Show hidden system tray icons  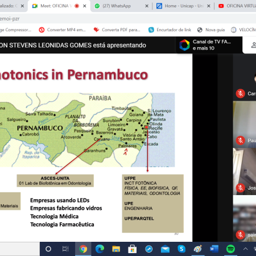click(x=245, y=249)
